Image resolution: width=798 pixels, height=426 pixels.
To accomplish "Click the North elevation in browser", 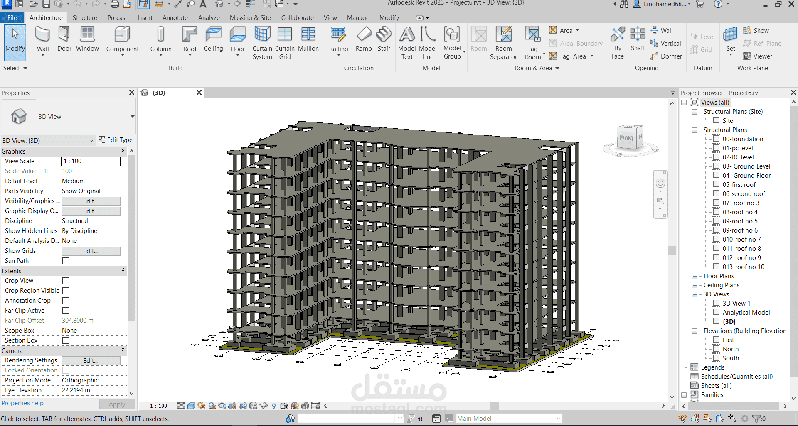I will [x=731, y=349].
